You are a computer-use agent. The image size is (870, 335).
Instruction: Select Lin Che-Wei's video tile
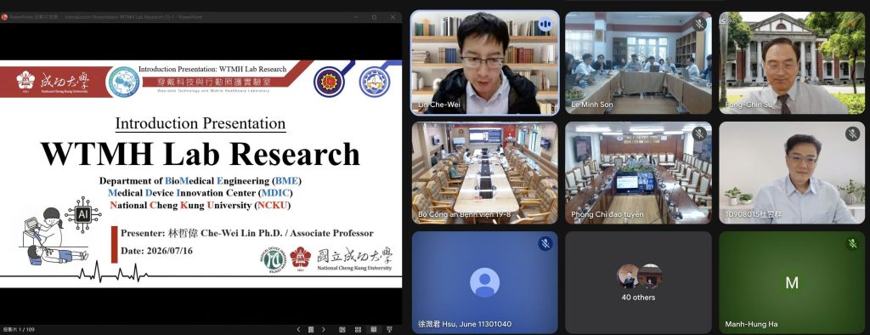(x=484, y=63)
